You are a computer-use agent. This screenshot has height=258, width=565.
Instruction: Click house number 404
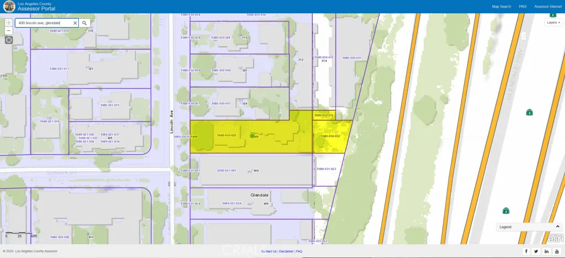[256, 170]
